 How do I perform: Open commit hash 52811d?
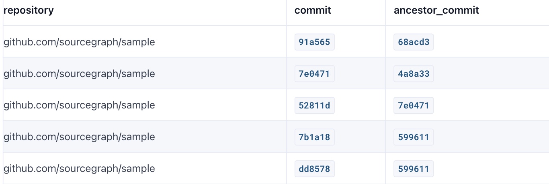coord(314,106)
